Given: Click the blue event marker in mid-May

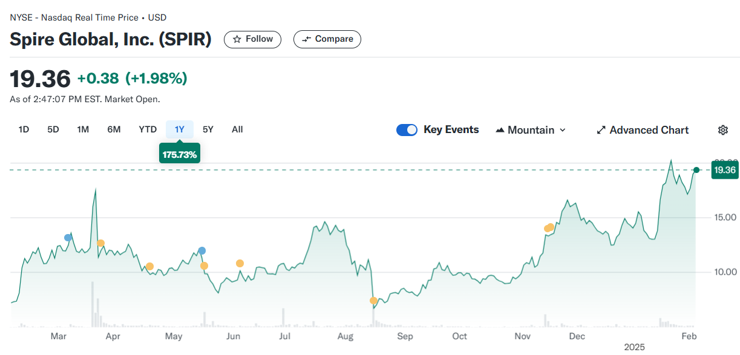Looking at the screenshot, I should tap(201, 250).
